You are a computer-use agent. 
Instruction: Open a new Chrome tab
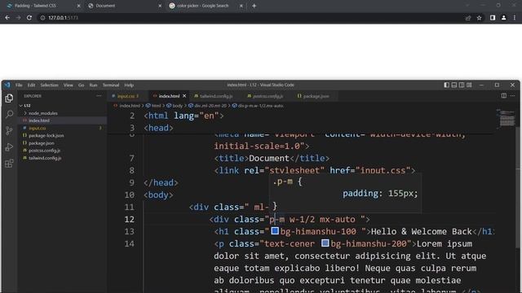(x=254, y=6)
